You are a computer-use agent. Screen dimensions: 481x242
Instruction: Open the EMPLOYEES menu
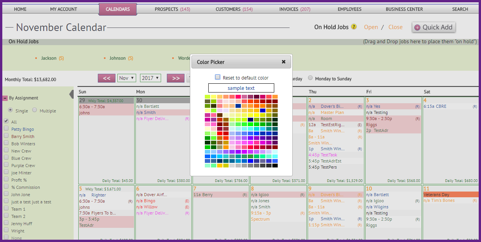[x=349, y=9]
